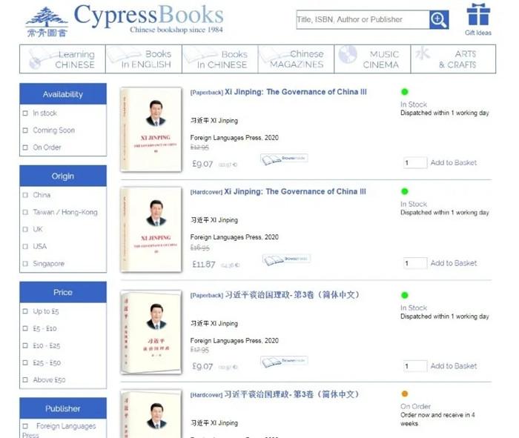Click green stock indicator of hardcover English book

pyautogui.click(x=405, y=191)
